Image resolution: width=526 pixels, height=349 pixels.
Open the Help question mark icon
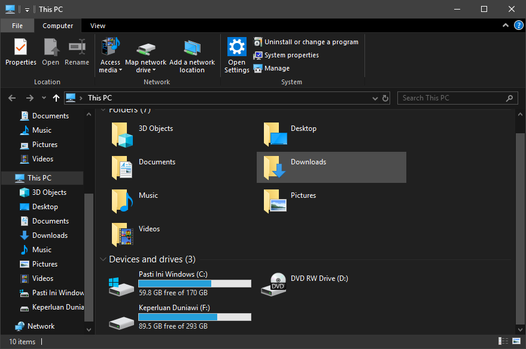point(518,26)
